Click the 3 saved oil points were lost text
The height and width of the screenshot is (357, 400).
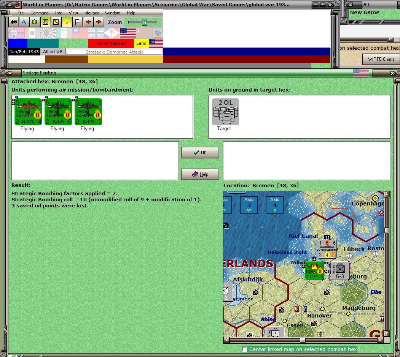[x=50, y=206]
